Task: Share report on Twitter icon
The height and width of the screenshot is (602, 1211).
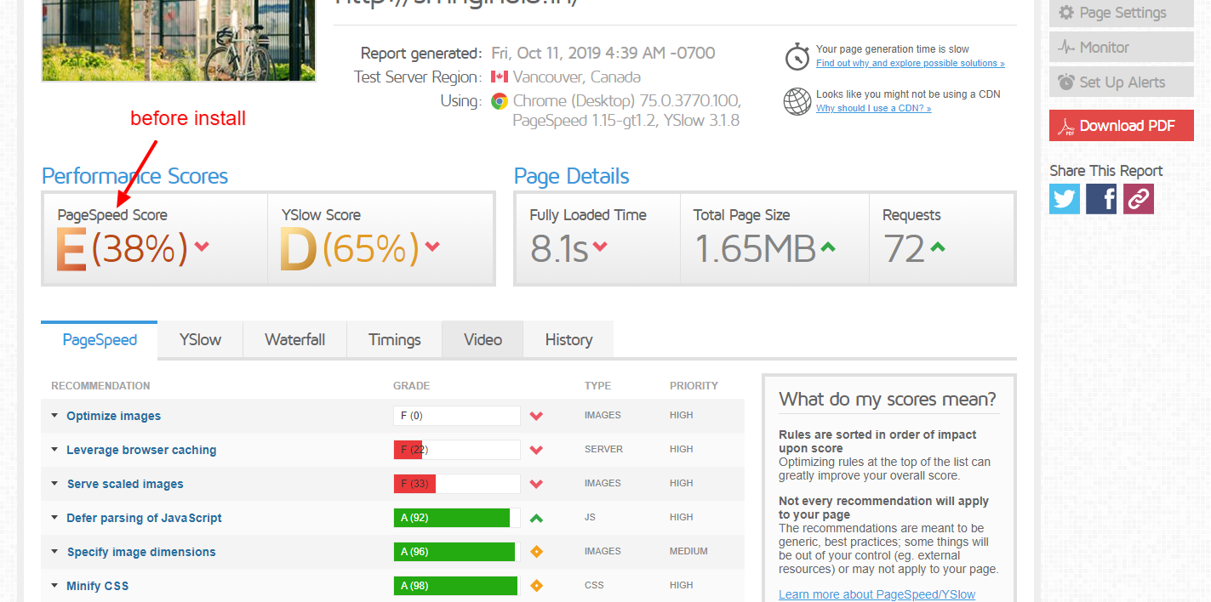Action: coord(1065,199)
